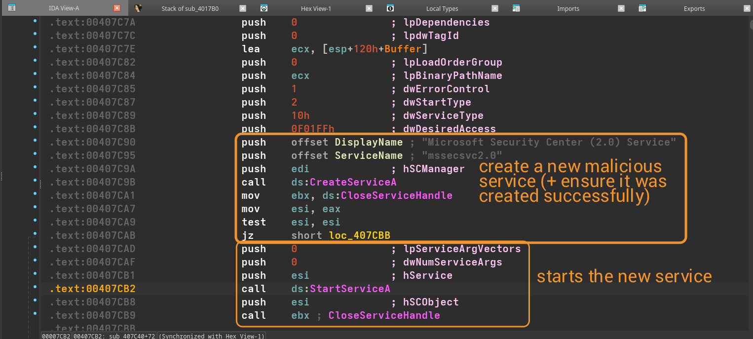This screenshot has width=753, height=339.
Task: Switch to the Local Types tab
Action: pyautogui.click(x=442, y=8)
